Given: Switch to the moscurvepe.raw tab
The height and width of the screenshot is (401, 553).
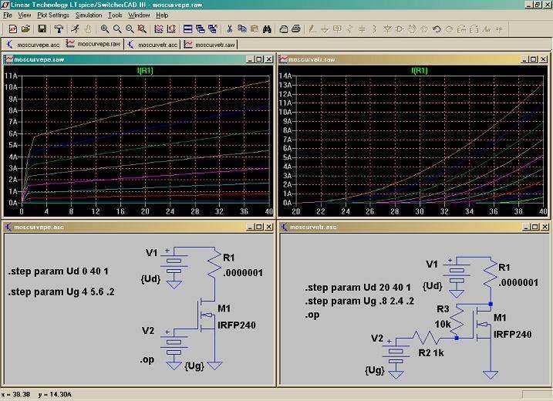Looking at the screenshot, I should (x=93, y=44).
